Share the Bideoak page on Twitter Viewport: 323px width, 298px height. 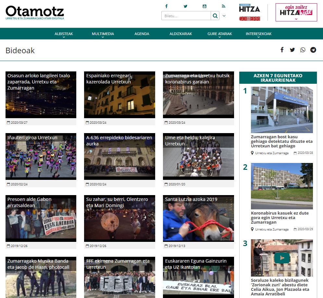[292, 50]
